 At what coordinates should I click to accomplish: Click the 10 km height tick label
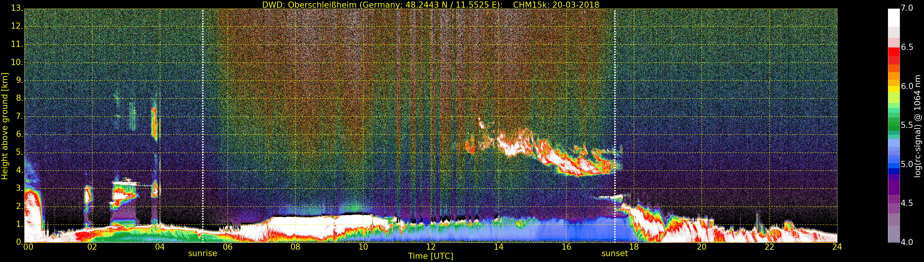(17, 62)
